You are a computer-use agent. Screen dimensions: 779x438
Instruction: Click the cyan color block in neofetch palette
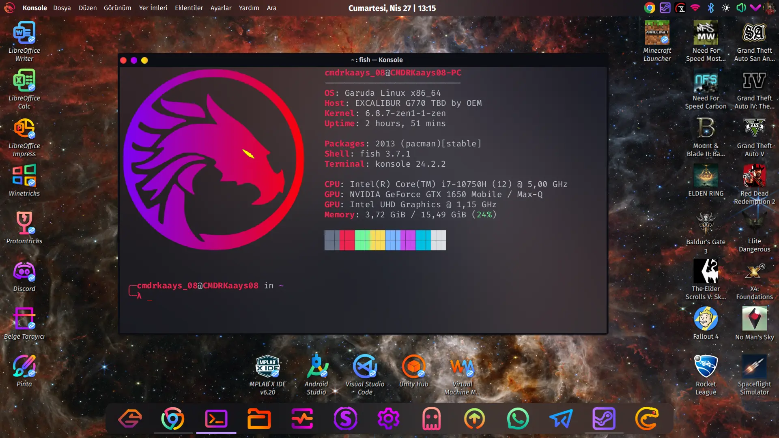[423, 240]
